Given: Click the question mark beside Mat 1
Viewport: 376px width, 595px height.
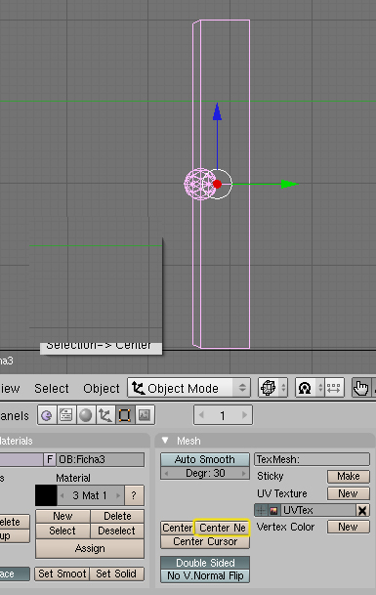Looking at the screenshot, I should [x=134, y=495].
